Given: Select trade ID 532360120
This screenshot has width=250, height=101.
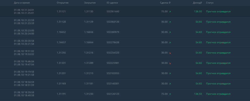Looking at the screenshot, I should (113, 22).
